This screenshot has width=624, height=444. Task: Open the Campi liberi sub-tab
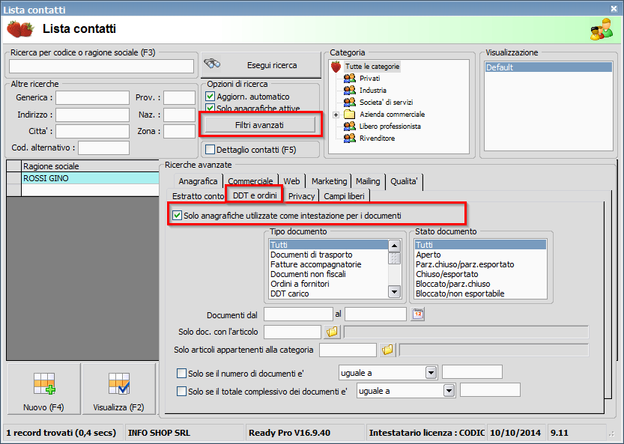(344, 195)
